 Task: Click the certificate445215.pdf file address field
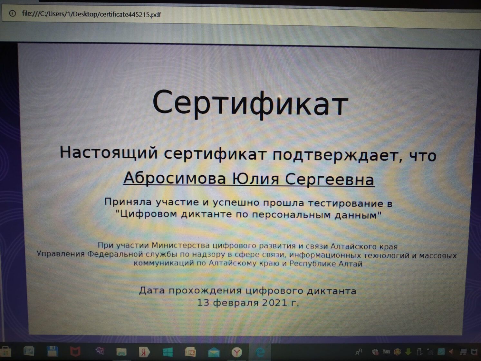pos(91,14)
